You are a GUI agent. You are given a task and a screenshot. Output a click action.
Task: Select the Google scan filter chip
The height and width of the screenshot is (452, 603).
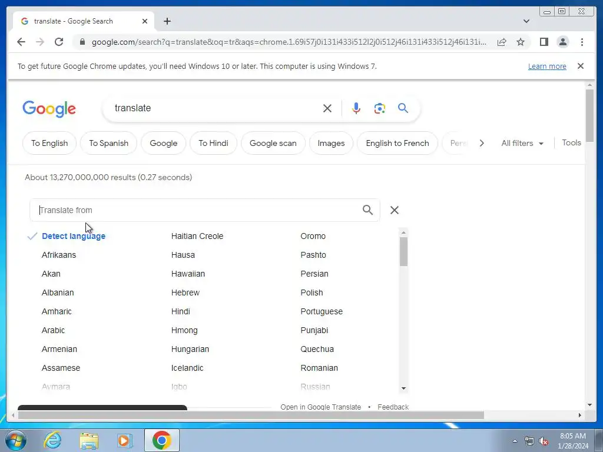point(273,143)
